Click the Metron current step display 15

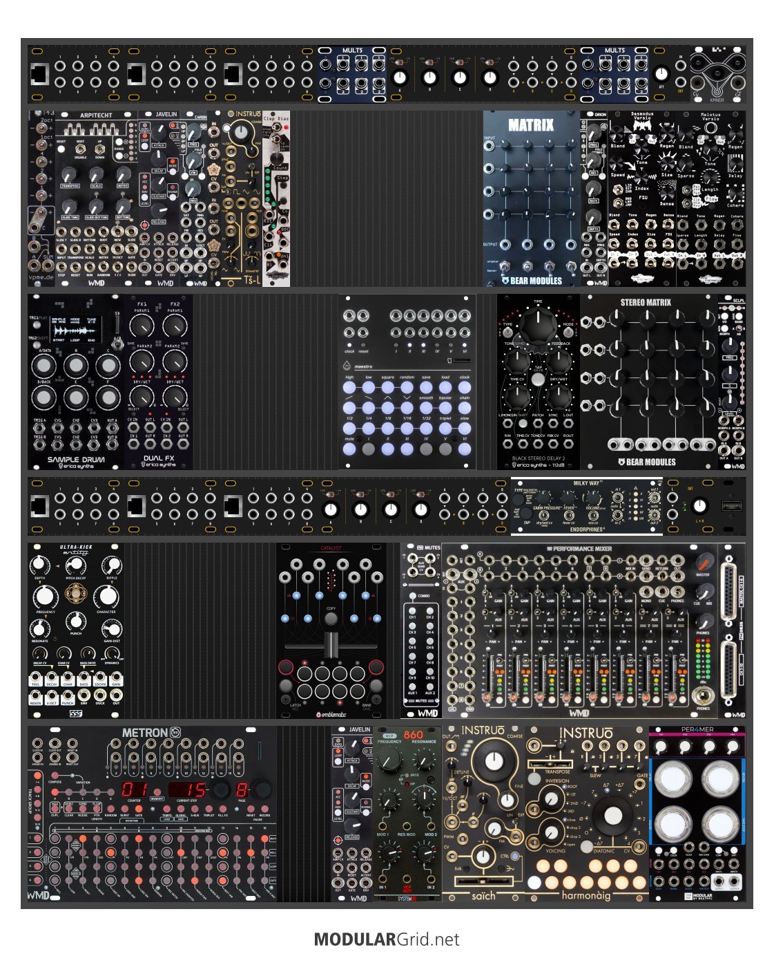(x=188, y=789)
